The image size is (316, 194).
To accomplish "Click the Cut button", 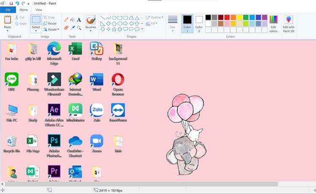I will click(20, 18).
